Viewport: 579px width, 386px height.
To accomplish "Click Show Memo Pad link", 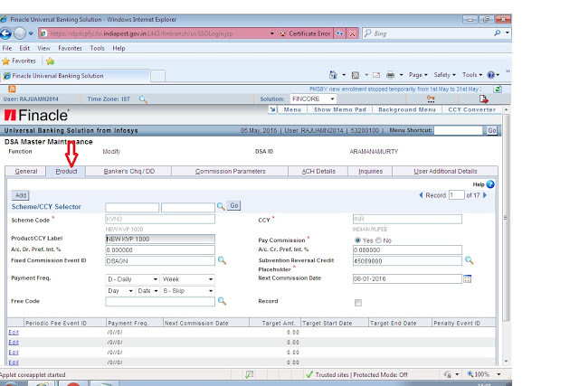I will point(340,109).
